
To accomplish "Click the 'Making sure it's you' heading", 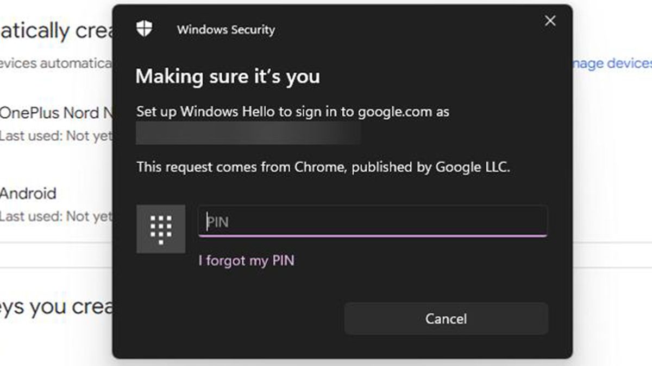I will coord(228,76).
